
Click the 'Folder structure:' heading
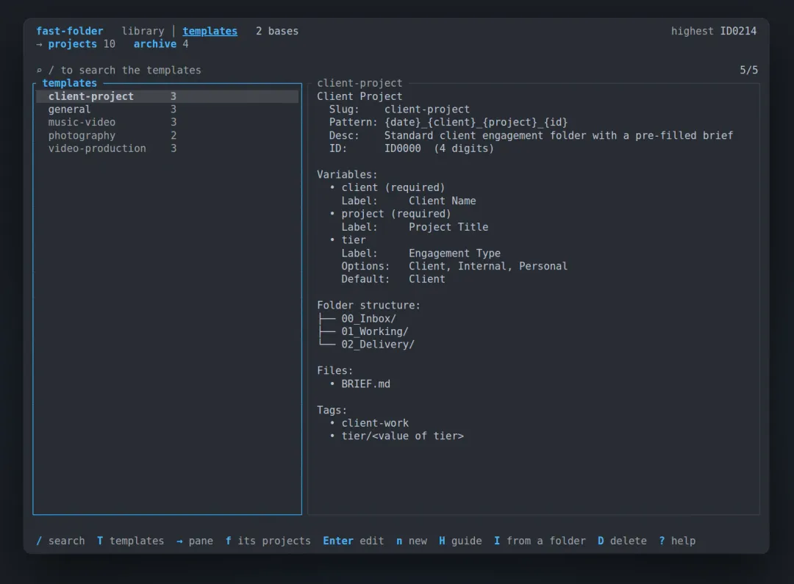point(368,306)
